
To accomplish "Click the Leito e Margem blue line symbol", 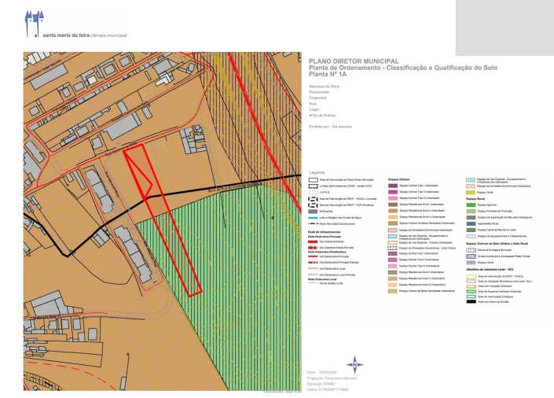I will coord(313,218).
